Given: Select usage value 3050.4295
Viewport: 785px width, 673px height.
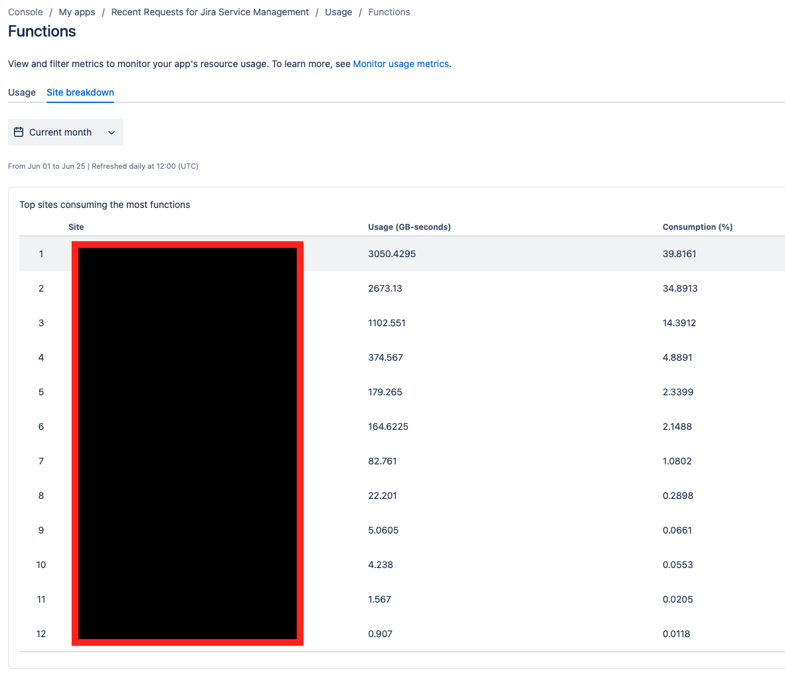Looking at the screenshot, I should pyautogui.click(x=392, y=254).
